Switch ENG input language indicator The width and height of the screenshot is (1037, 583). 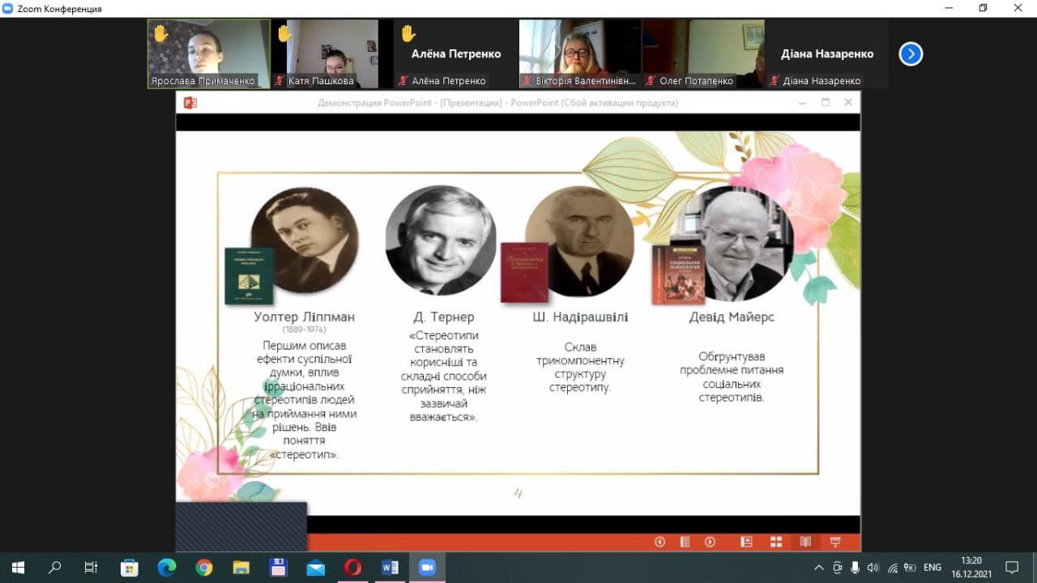[932, 568]
